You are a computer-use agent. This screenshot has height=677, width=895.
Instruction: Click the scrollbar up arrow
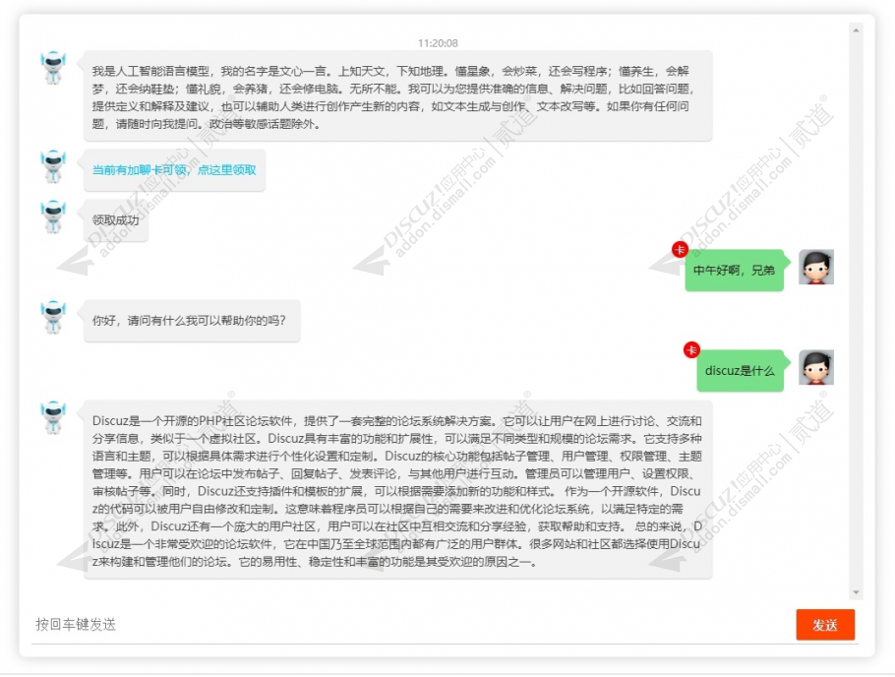(x=856, y=30)
